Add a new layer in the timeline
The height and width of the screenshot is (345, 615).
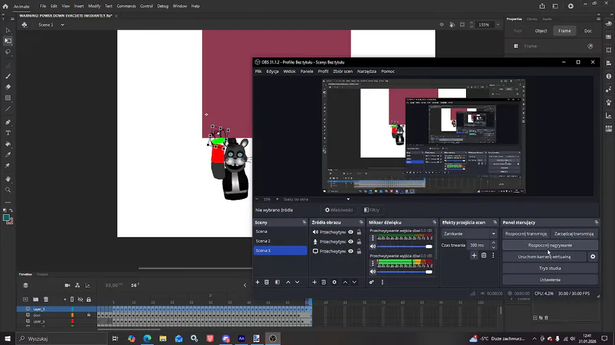(25, 299)
